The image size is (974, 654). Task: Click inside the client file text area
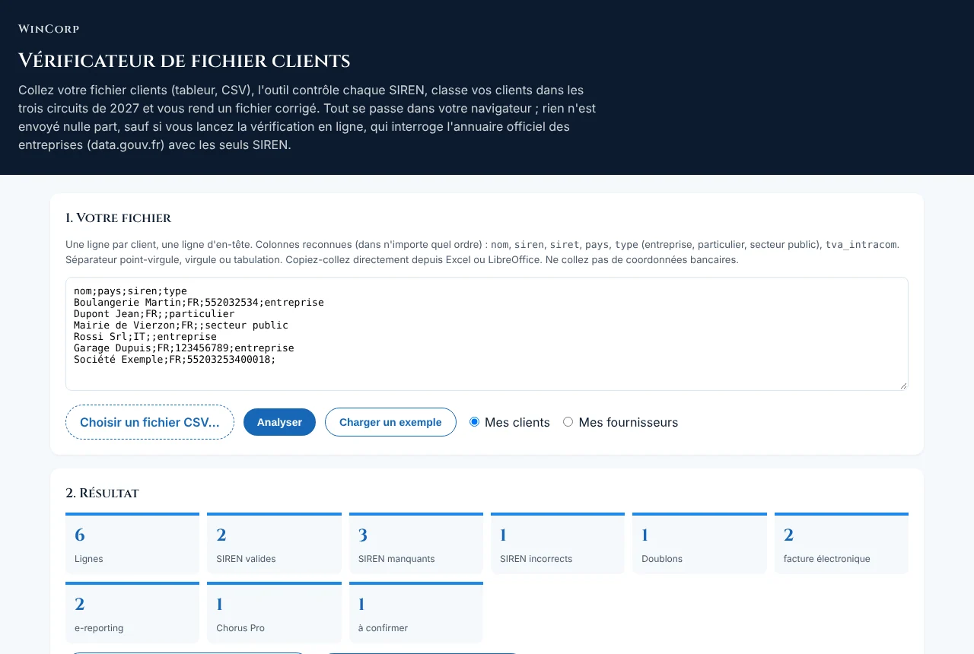coord(487,334)
